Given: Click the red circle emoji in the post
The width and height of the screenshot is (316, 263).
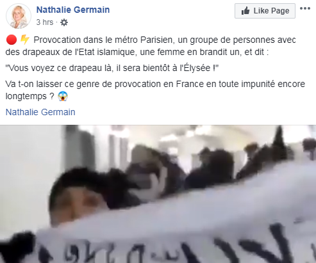Looking at the screenshot, I should click(12, 40).
